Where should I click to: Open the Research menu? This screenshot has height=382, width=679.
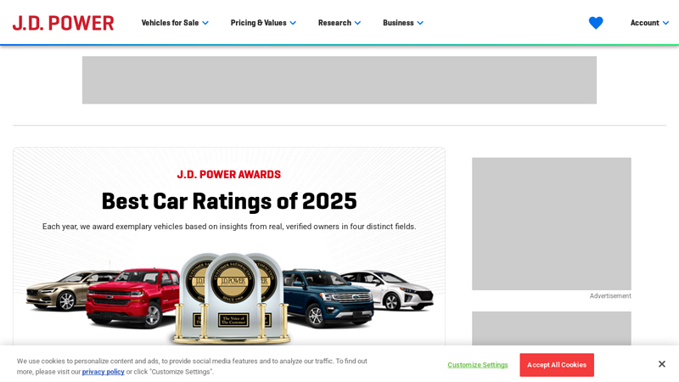tap(339, 23)
